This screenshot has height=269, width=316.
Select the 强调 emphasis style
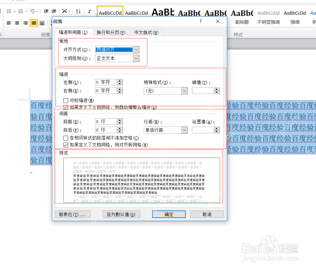pyautogui.click(x=295, y=17)
